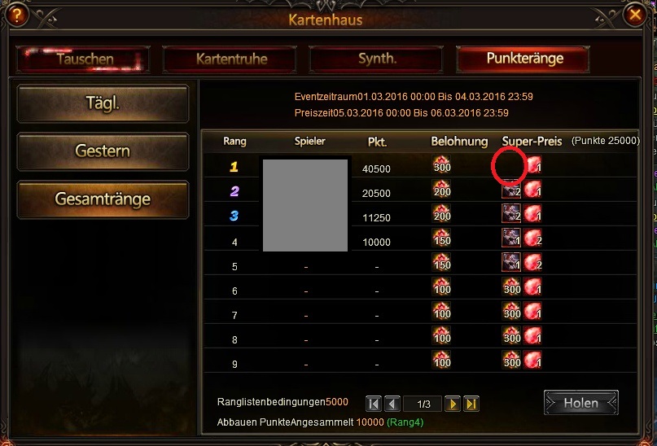657x446 pixels.
Task: Click rank 1 red gem super-prize icon
Action: pos(533,164)
